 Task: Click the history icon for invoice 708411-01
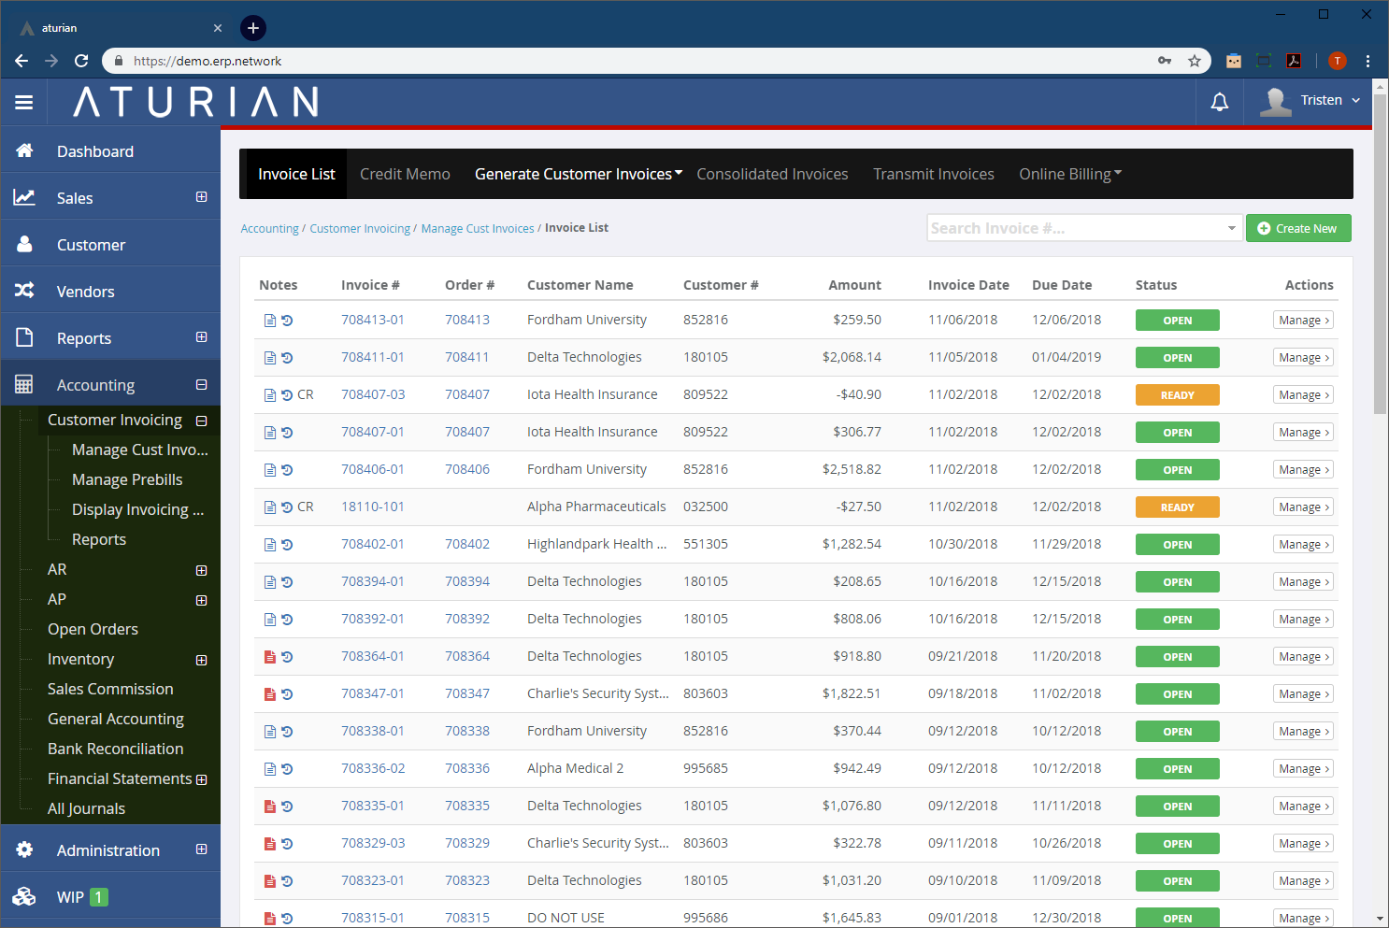tap(287, 358)
